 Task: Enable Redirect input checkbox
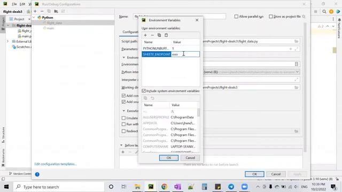click(x=123, y=131)
